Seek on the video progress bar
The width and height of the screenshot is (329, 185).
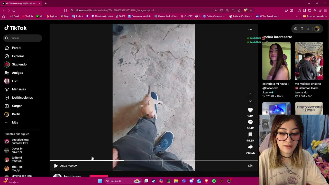coord(154,160)
